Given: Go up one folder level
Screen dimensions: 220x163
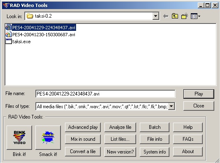Looking at the screenshot, I should 175,16.
